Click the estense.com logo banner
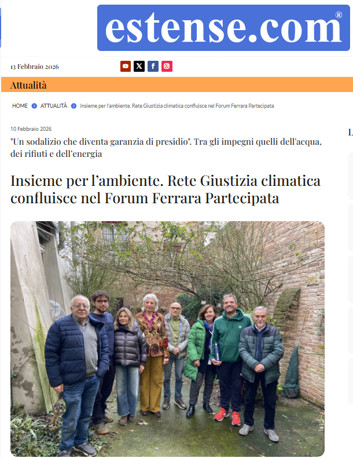The image size is (353, 458). coord(223,28)
